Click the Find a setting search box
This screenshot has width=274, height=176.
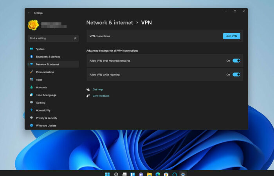(53, 38)
